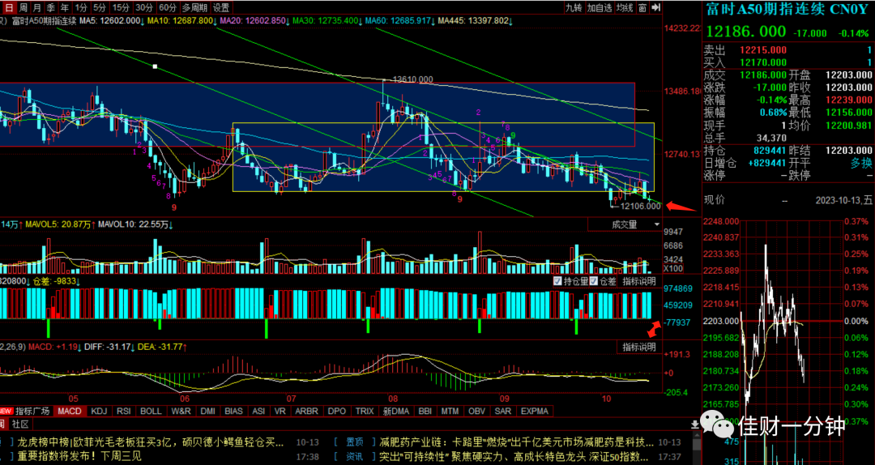Select the ARBR indicator tab
Screen dimensions: 875x465
click(306, 411)
